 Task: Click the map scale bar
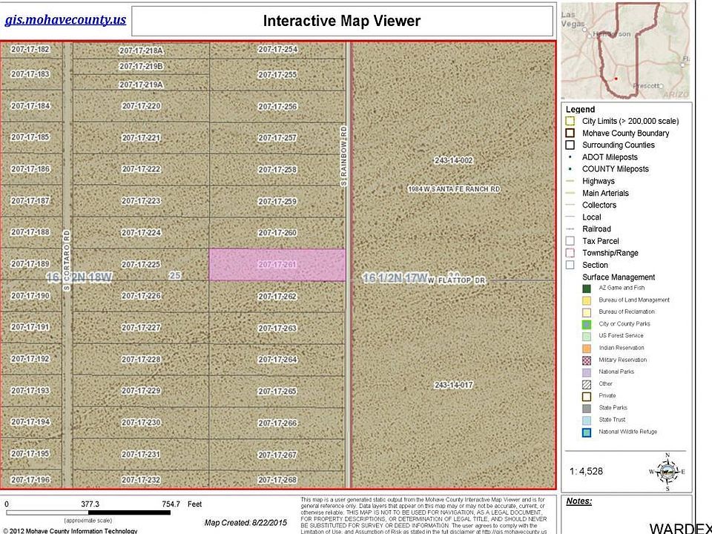point(104,512)
